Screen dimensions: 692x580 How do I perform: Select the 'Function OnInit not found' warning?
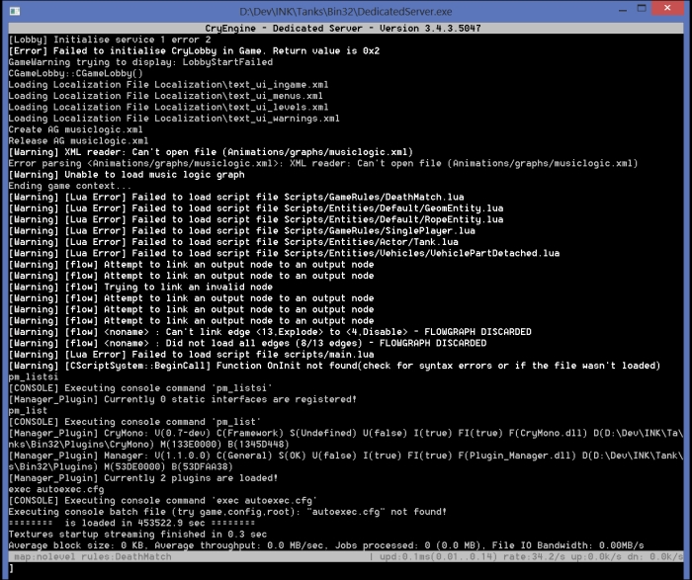(x=334, y=366)
